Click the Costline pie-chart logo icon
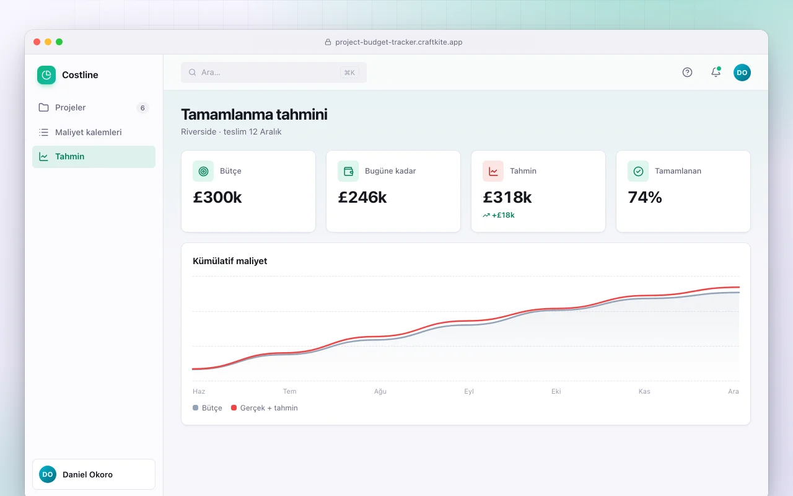Viewport: 793px width, 496px height. [46, 75]
